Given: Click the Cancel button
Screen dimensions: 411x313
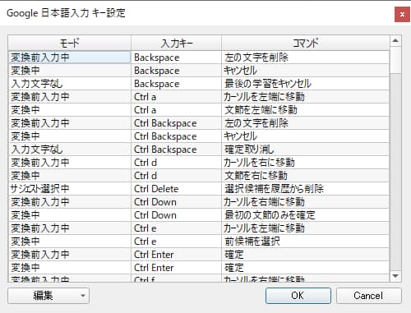Looking at the screenshot, I should tap(369, 296).
